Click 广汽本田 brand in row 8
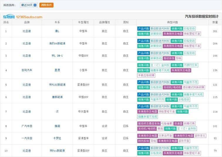Image resolution: width=222 pixels, height=157 pixels. [27, 126]
